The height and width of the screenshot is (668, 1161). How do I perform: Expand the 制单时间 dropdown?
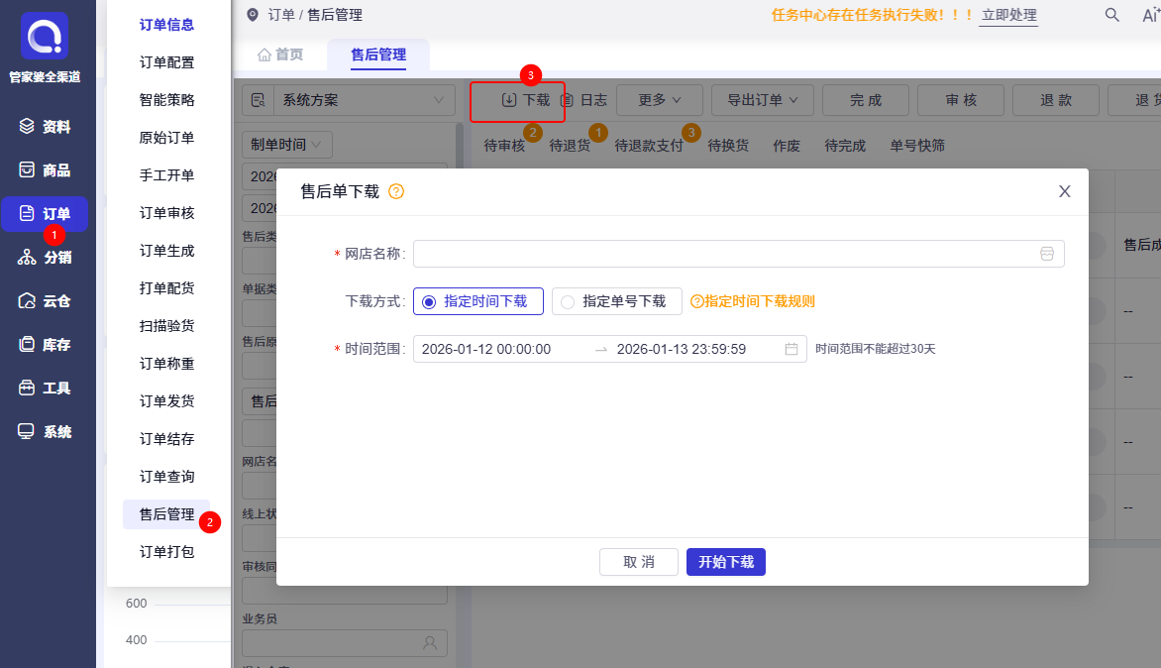[287, 145]
